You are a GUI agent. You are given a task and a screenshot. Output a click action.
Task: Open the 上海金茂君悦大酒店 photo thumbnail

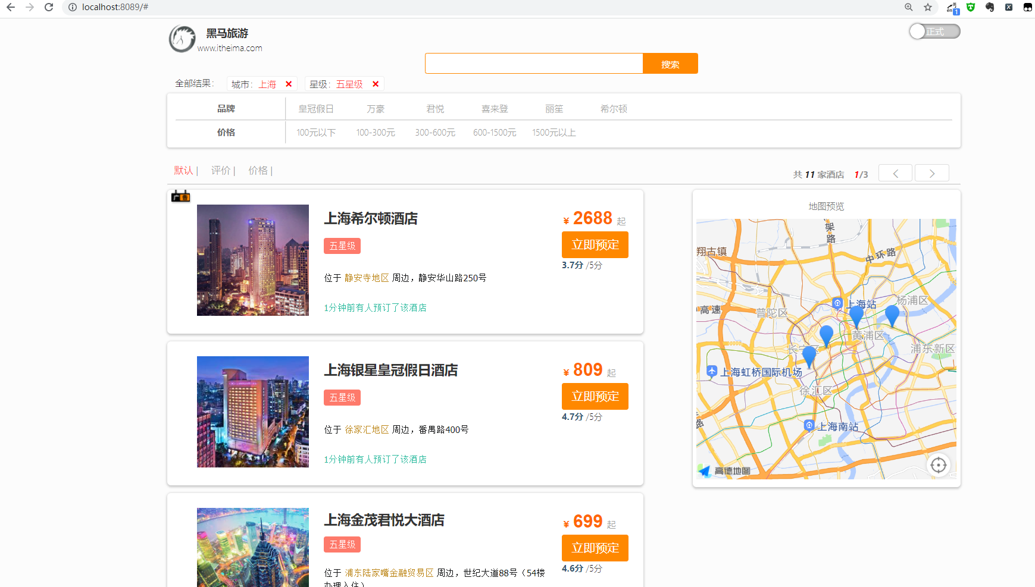pos(253,547)
